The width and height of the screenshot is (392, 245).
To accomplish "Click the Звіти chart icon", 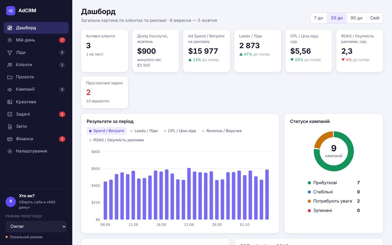I will point(10,126).
